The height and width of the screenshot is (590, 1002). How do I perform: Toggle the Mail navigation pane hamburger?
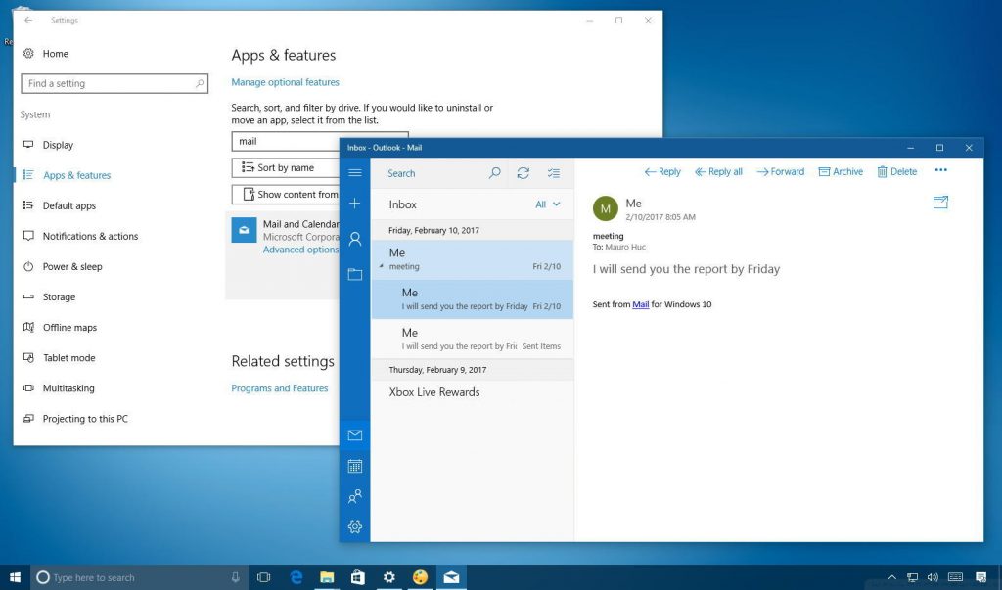pos(354,173)
